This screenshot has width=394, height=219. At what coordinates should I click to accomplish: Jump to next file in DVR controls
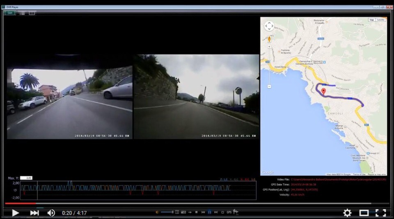coord(216,212)
